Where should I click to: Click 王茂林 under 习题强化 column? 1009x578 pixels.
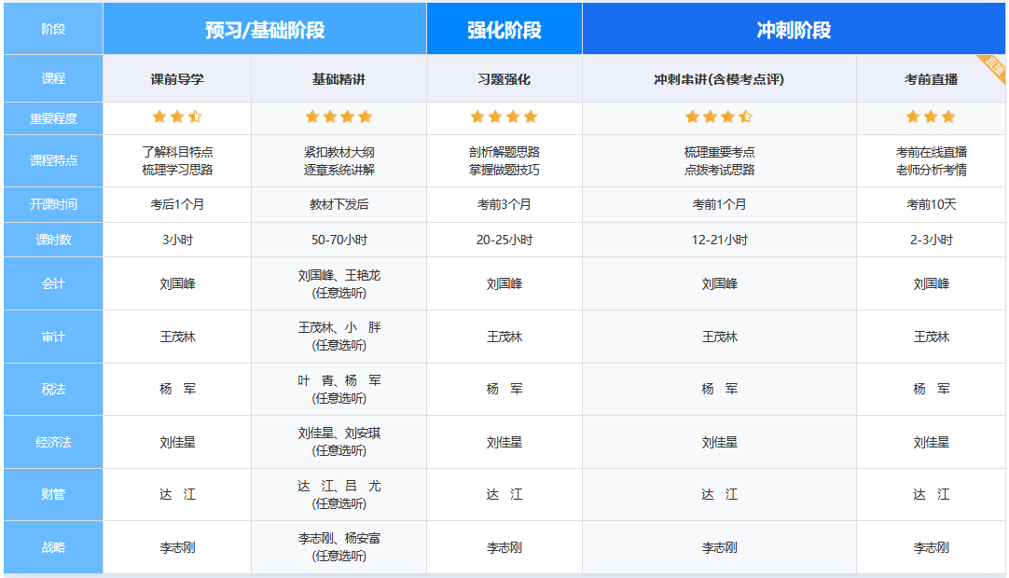[504, 337]
